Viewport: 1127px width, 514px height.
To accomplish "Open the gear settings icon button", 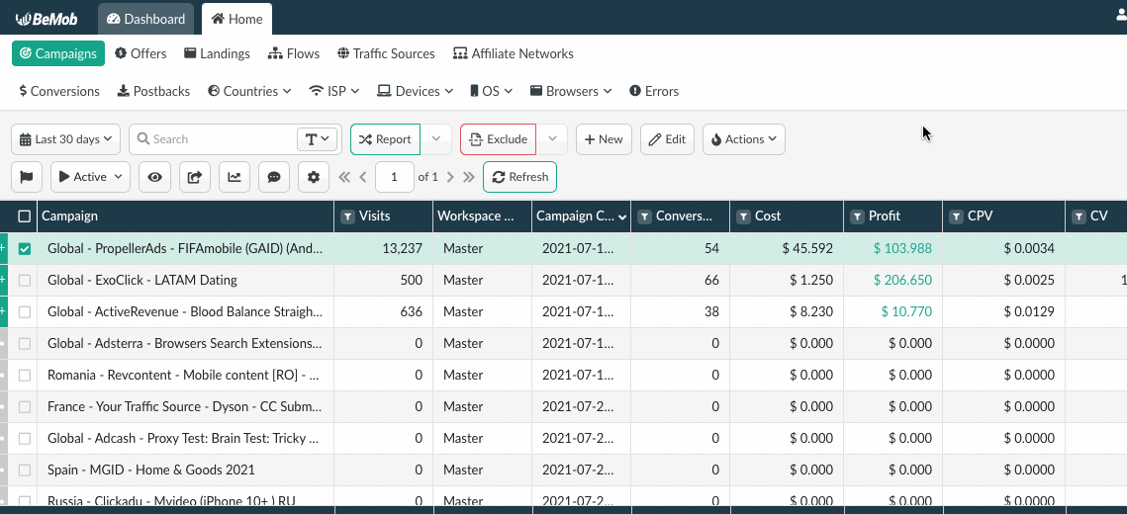I will coord(314,177).
